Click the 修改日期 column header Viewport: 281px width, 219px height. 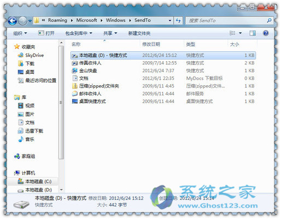151,44
